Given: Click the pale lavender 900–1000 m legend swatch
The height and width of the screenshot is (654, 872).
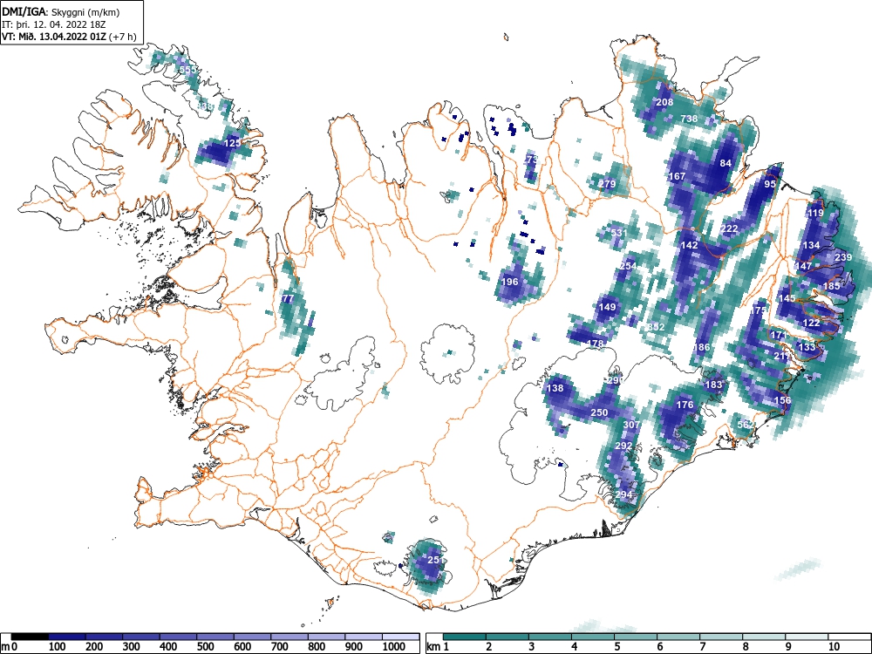Looking at the screenshot, I should click(x=364, y=637).
